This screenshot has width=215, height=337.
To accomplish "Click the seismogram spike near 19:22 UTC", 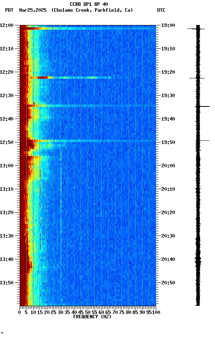I will coord(197,78).
